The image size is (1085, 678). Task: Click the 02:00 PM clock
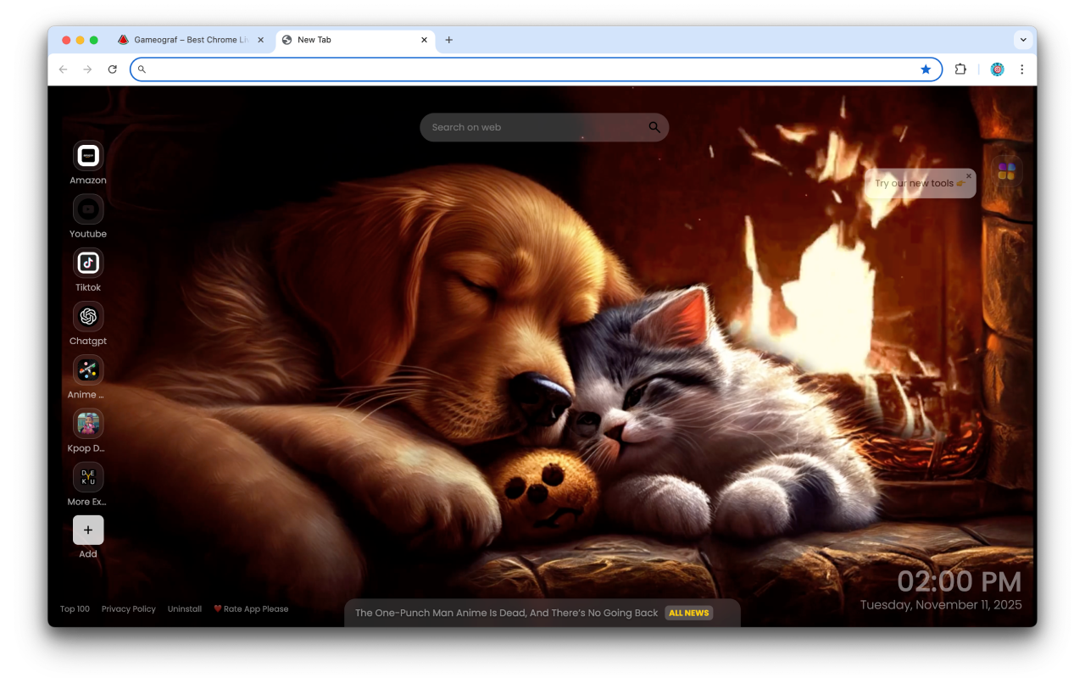point(960,581)
